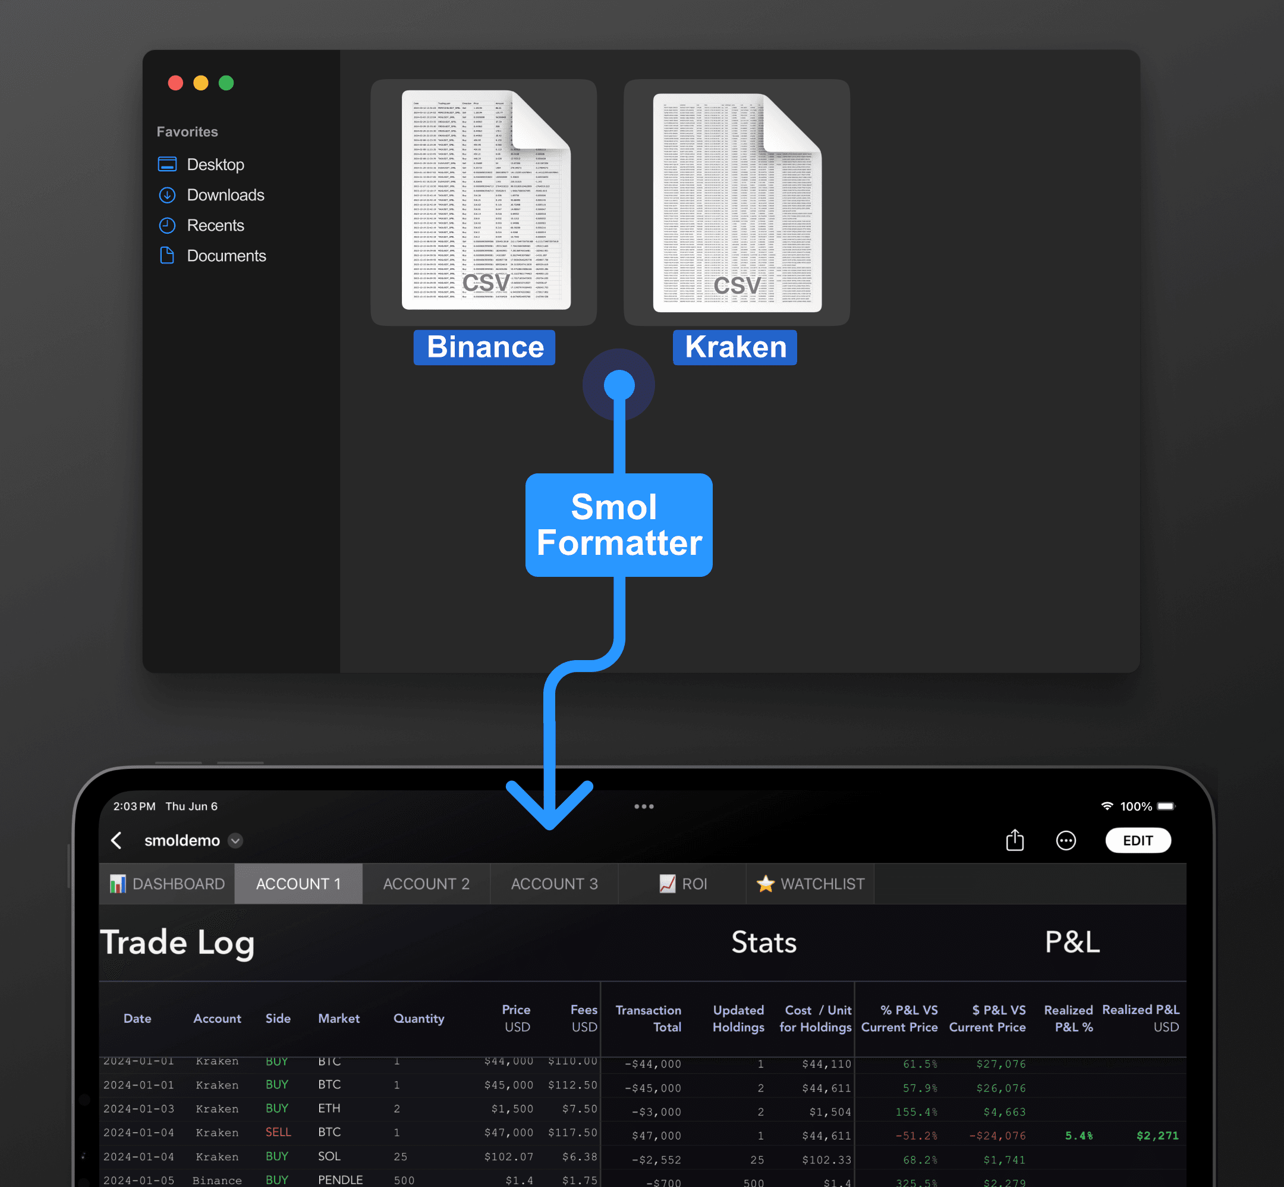Select the Price USD column header
Viewport: 1284px width, 1187px height.
click(x=516, y=1018)
